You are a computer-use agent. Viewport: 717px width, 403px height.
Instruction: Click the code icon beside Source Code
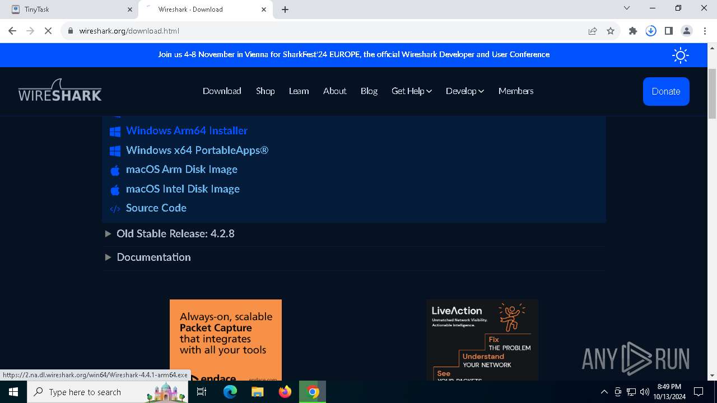tap(115, 209)
